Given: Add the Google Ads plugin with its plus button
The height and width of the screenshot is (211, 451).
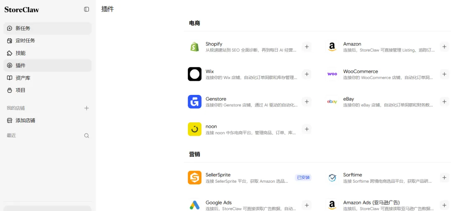Looking at the screenshot, I should point(307,205).
